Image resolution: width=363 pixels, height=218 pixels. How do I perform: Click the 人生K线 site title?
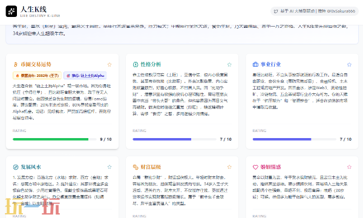[x=33, y=9]
